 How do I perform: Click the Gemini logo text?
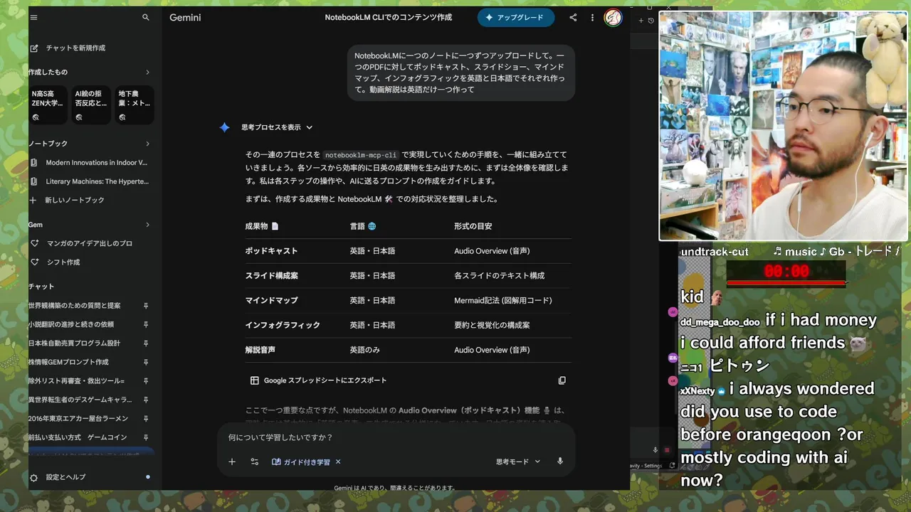(x=185, y=17)
